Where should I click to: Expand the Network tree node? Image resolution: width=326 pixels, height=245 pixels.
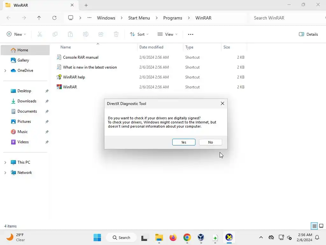(5, 173)
